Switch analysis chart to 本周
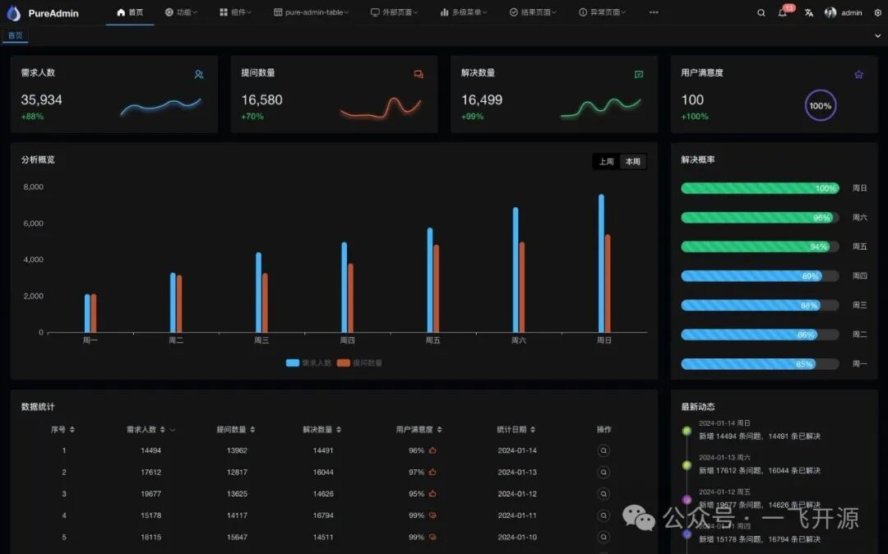Screen dimensions: 888x554 (632, 162)
